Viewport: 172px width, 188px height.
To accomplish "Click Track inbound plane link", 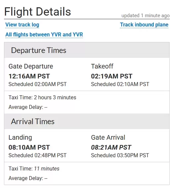I will 144,25.
